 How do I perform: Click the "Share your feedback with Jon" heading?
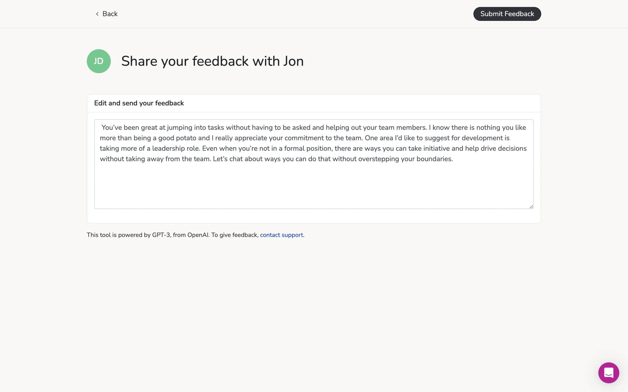click(212, 61)
